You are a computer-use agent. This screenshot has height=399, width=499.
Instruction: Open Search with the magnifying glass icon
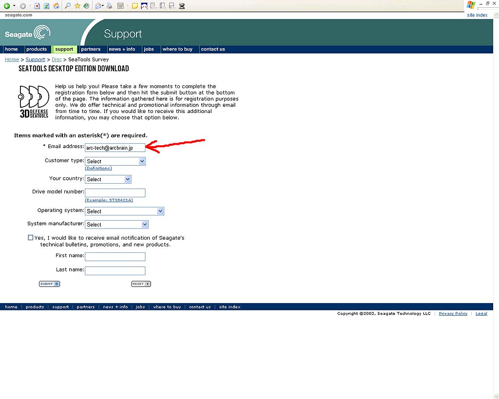pos(67,6)
